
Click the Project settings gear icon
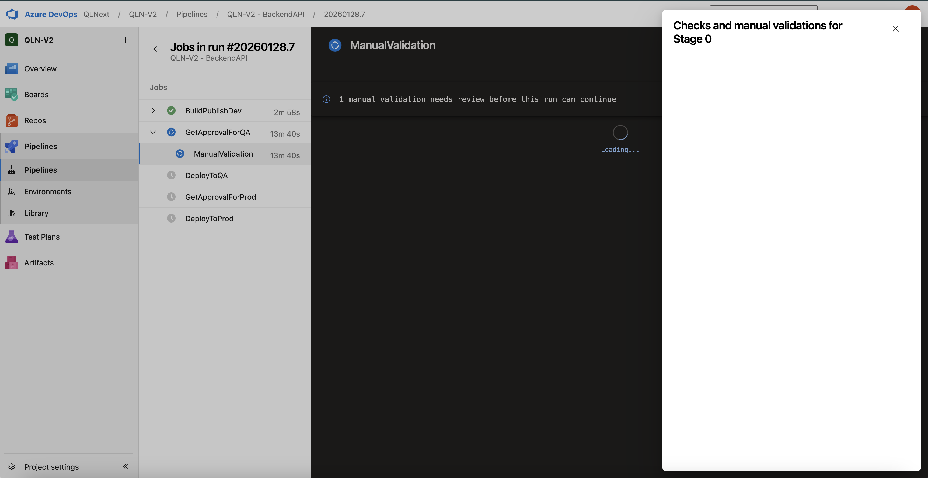click(x=12, y=467)
